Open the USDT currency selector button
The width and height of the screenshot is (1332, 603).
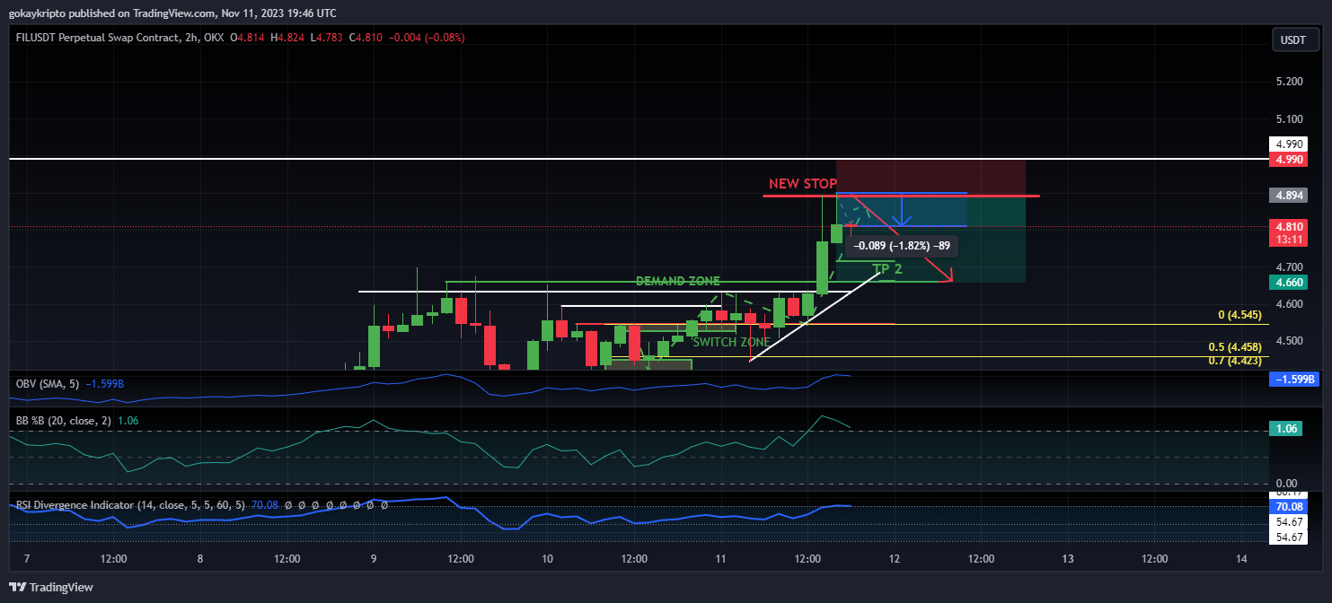click(1293, 40)
